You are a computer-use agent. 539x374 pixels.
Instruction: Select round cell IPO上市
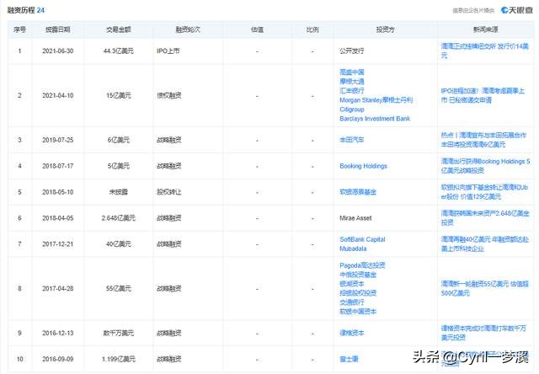(168, 51)
